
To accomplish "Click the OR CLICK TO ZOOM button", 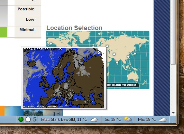I will [123, 85].
